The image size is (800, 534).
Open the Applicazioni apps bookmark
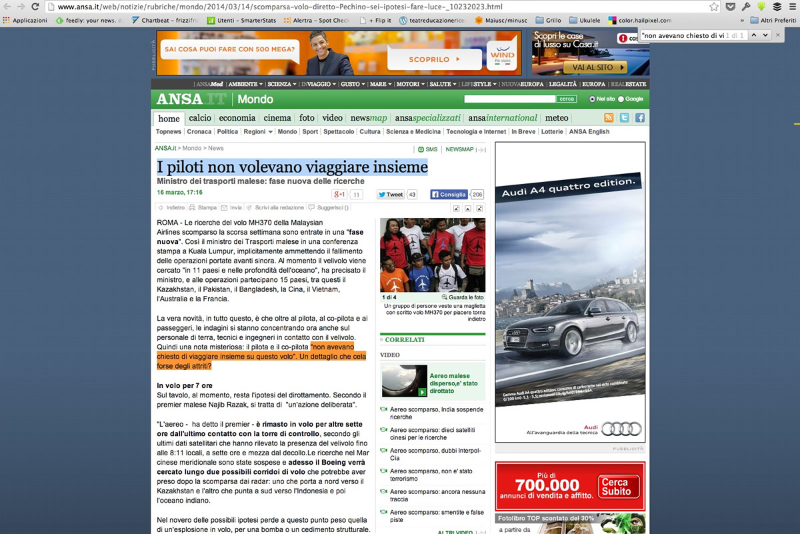(x=25, y=21)
